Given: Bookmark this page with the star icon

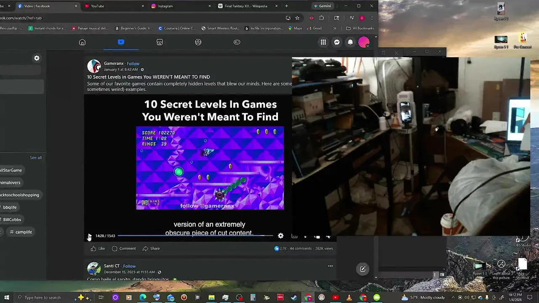Looking at the screenshot, I should 297,18.
